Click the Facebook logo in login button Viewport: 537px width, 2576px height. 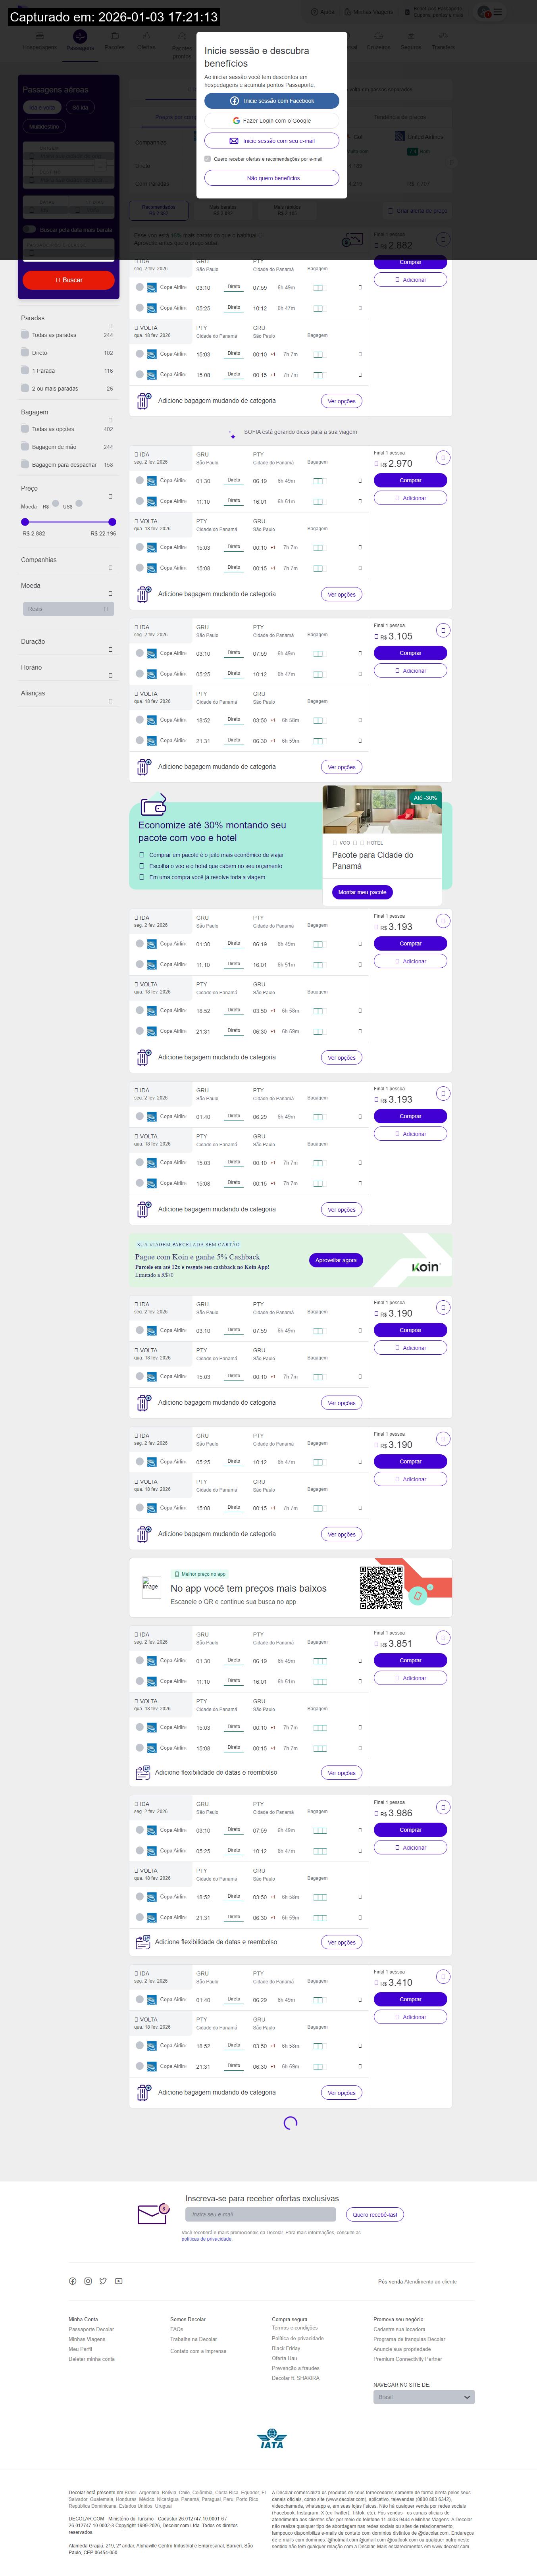tap(234, 101)
